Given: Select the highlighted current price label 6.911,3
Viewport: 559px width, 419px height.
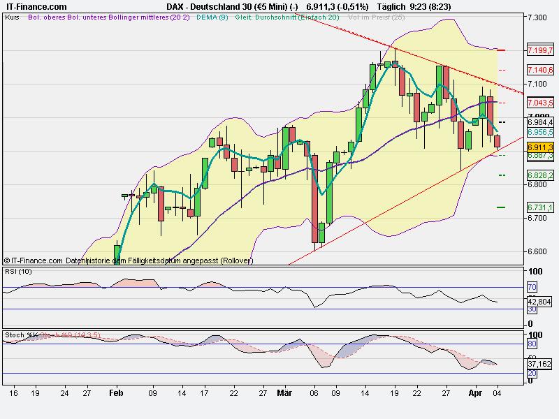Looking at the screenshot, I should pyautogui.click(x=539, y=147).
